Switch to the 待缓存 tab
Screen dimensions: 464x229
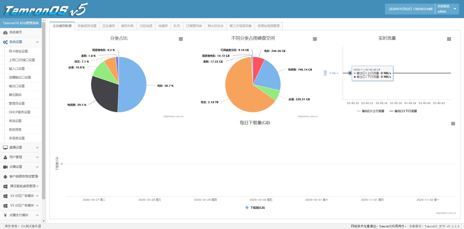(163, 26)
